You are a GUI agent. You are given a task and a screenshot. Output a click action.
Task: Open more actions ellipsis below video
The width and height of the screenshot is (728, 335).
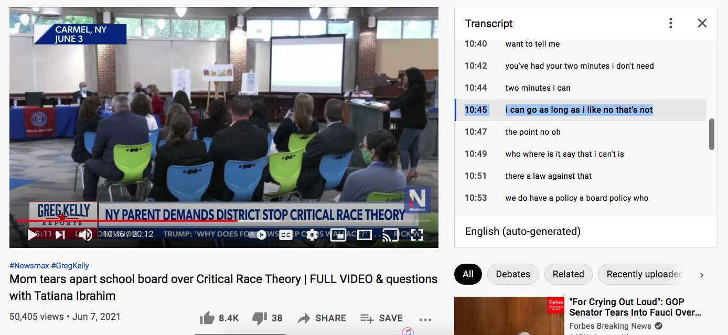coord(425,319)
